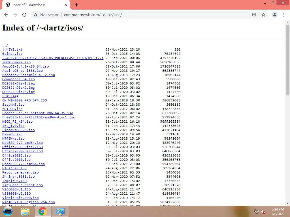Download DOS622-Disk1.img
Screen dimensions: 290x217
coord(18,83)
